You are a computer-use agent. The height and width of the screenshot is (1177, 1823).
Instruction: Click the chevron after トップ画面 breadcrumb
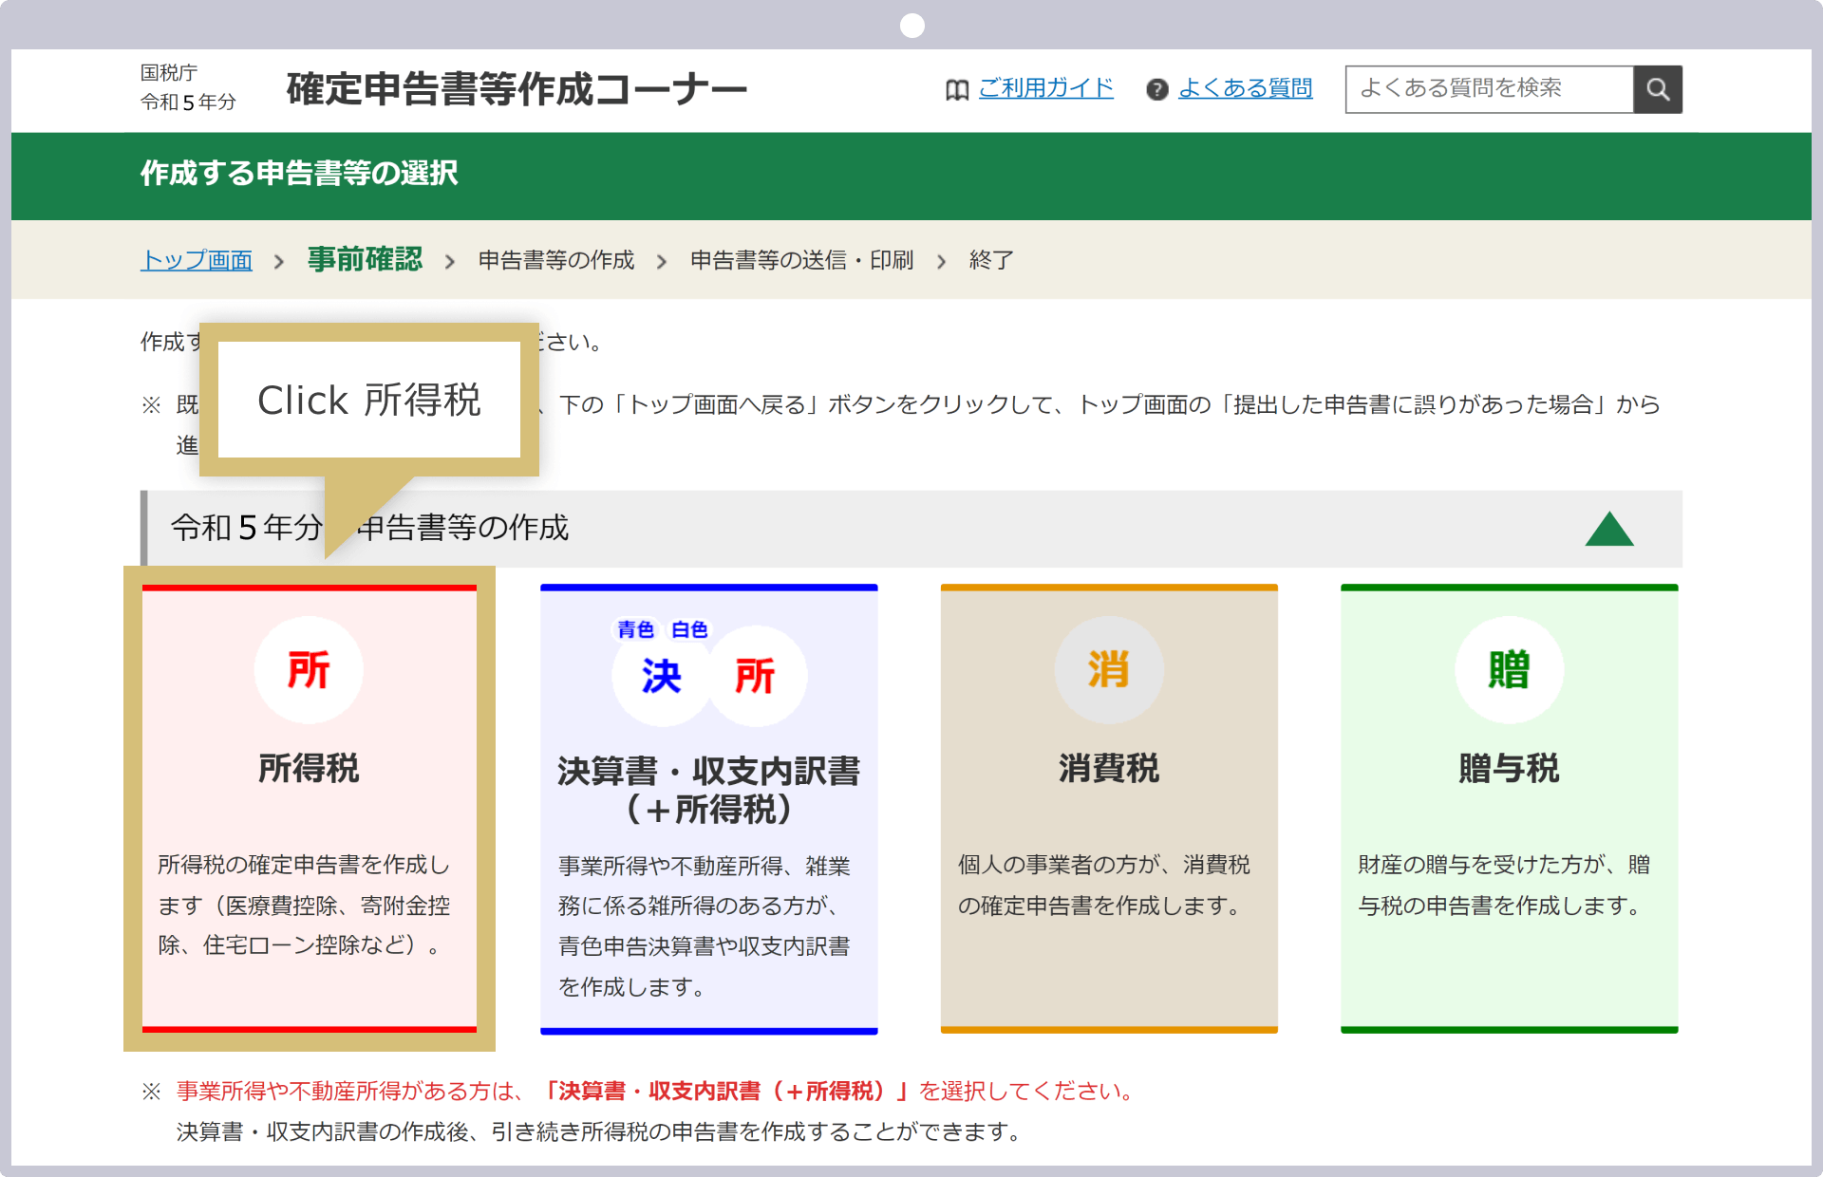[278, 261]
